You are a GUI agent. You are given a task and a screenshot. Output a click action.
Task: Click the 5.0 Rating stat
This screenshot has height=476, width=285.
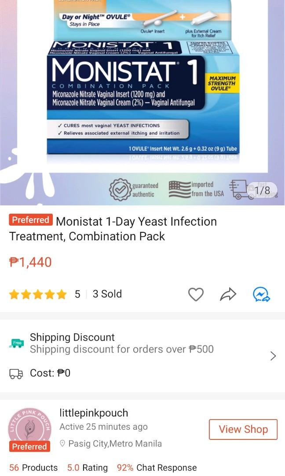click(87, 468)
